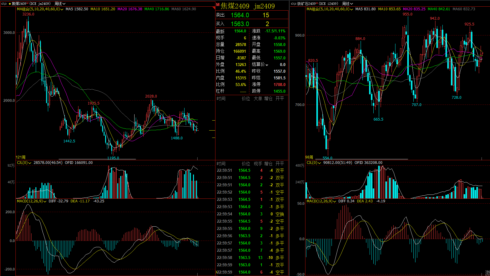Click the >> arrow at tick list bottom

click(x=216, y=272)
